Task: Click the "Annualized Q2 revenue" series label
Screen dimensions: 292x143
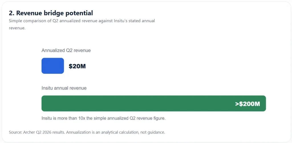Action: (x=66, y=50)
